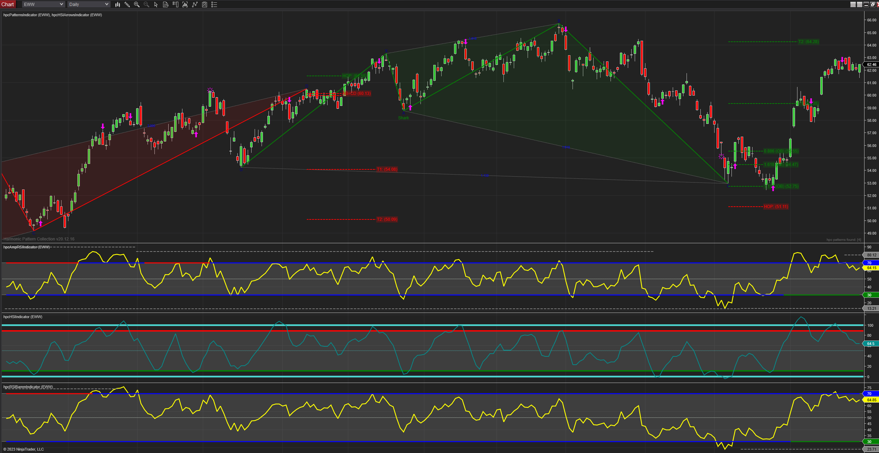Screen dimensions: 879x453
Task: Click the zoom out magnifier icon
Action: pos(146,4)
